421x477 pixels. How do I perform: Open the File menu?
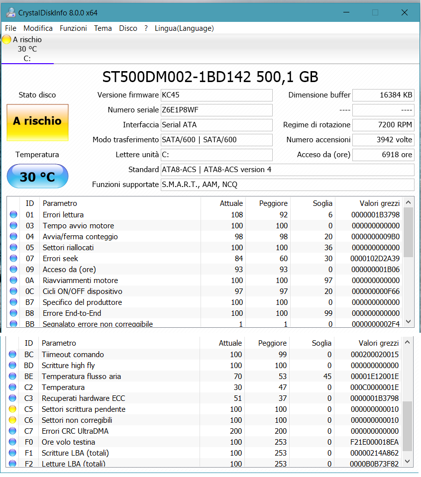tap(10, 28)
